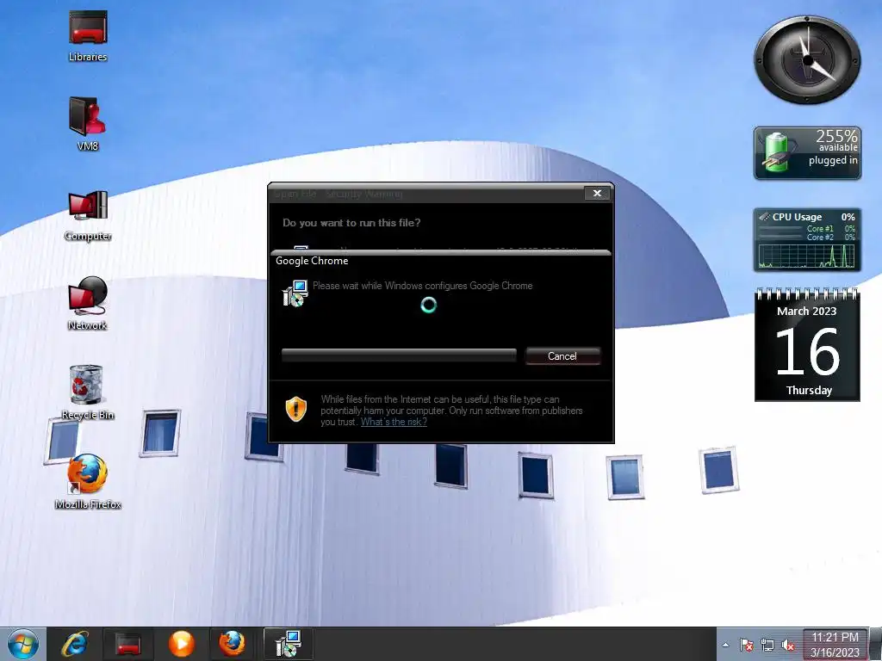The width and height of the screenshot is (882, 661).
Task: Cancel the Google Chrome configuration
Action: tap(562, 355)
